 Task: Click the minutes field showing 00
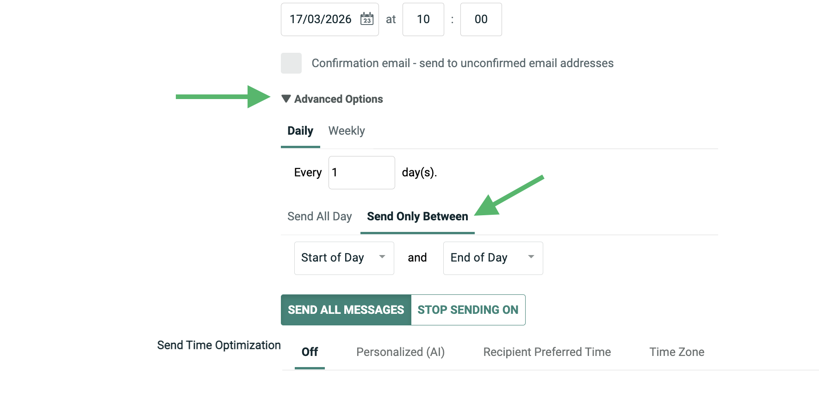(481, 19)
